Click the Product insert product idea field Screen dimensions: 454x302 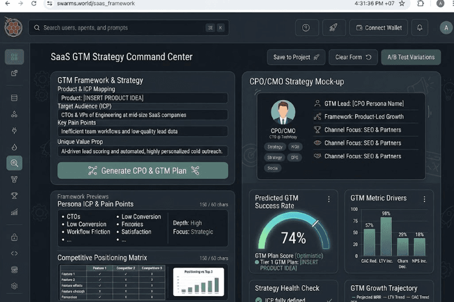click(142, 98)
